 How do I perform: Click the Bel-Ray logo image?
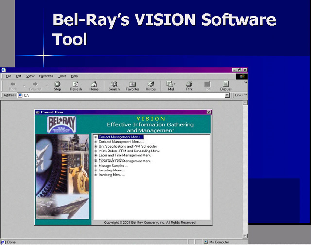pyautogui.click(x=62, y=125)
